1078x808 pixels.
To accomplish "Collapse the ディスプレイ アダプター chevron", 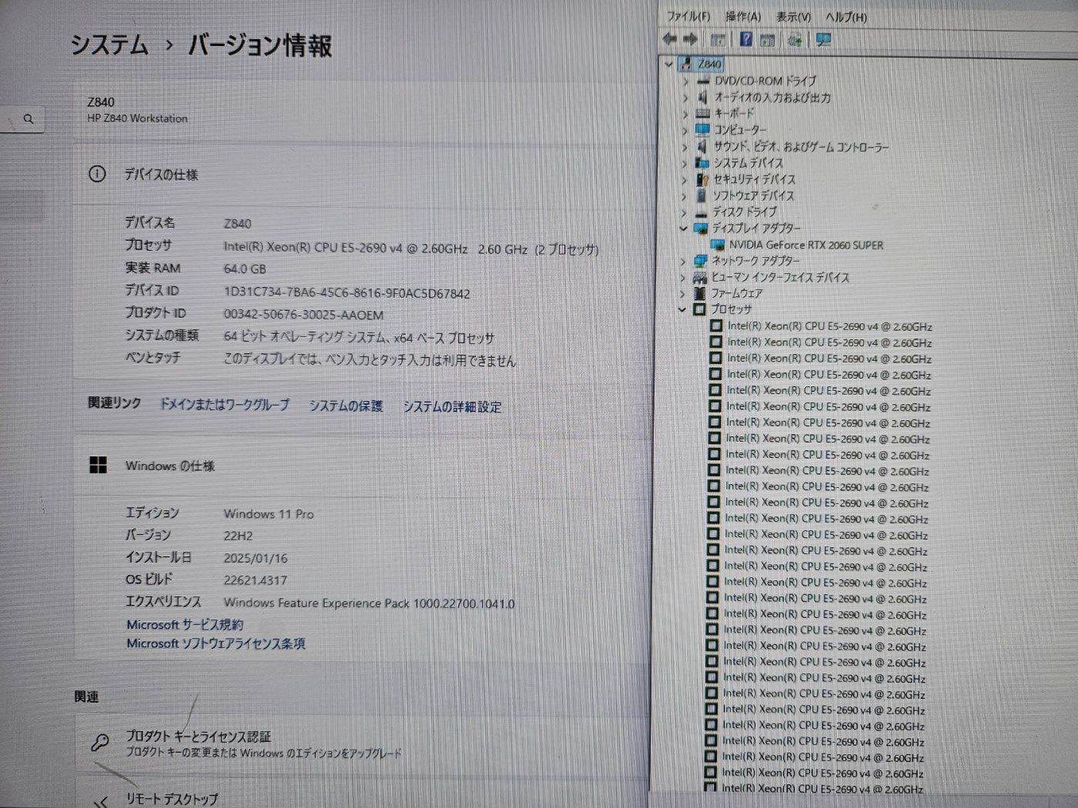I will pyautogui.click(x=683, y=229).
